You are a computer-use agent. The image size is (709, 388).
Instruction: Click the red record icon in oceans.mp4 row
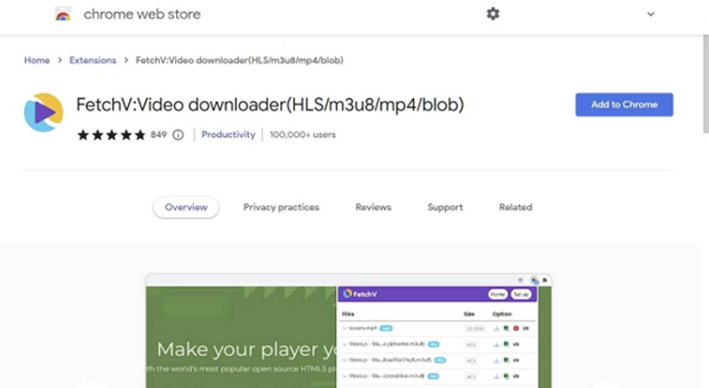516,328
